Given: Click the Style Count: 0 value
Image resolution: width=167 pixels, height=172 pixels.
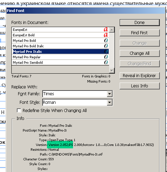Looking at the screenshot, I should coord(49,164).
